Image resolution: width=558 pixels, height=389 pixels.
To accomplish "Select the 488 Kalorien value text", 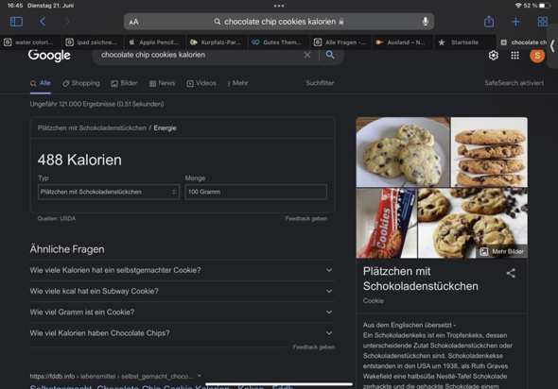I will point(79,160).
